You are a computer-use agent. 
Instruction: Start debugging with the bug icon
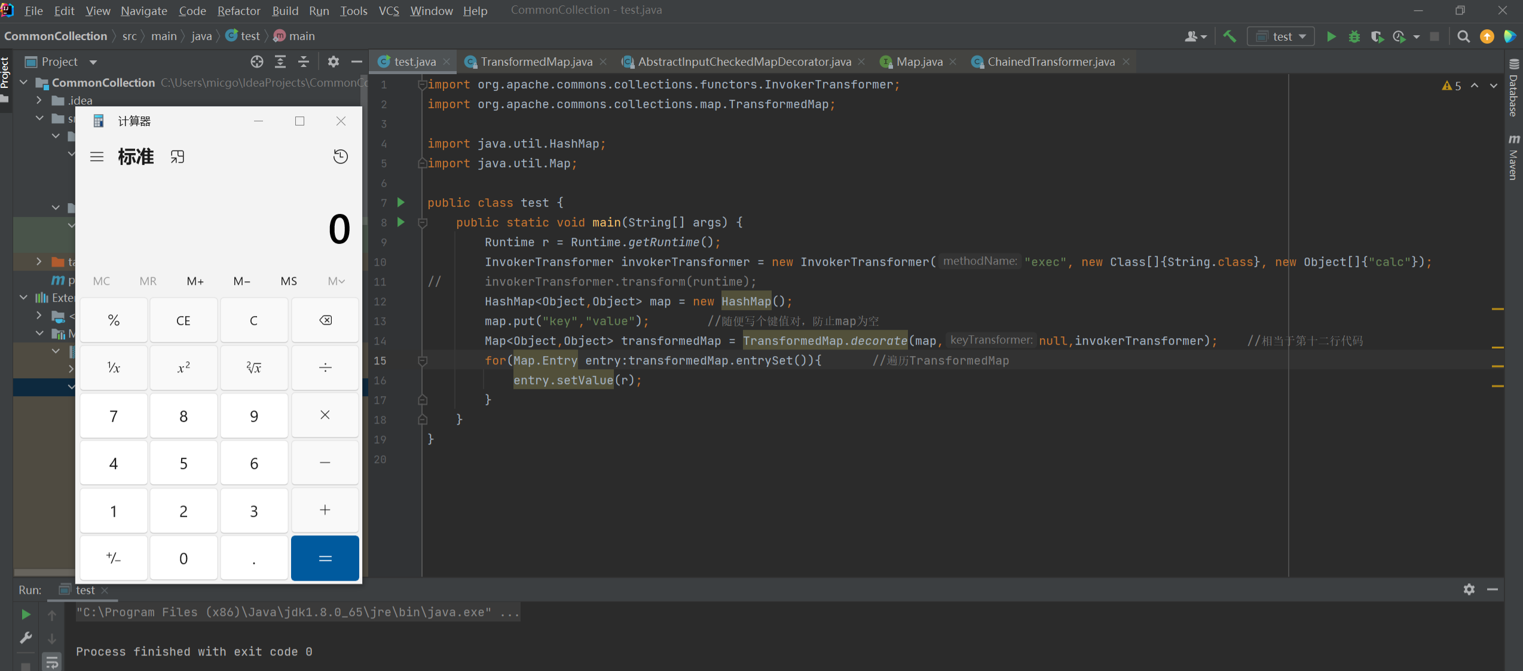pyautogui.click(x=1354, y=36)
